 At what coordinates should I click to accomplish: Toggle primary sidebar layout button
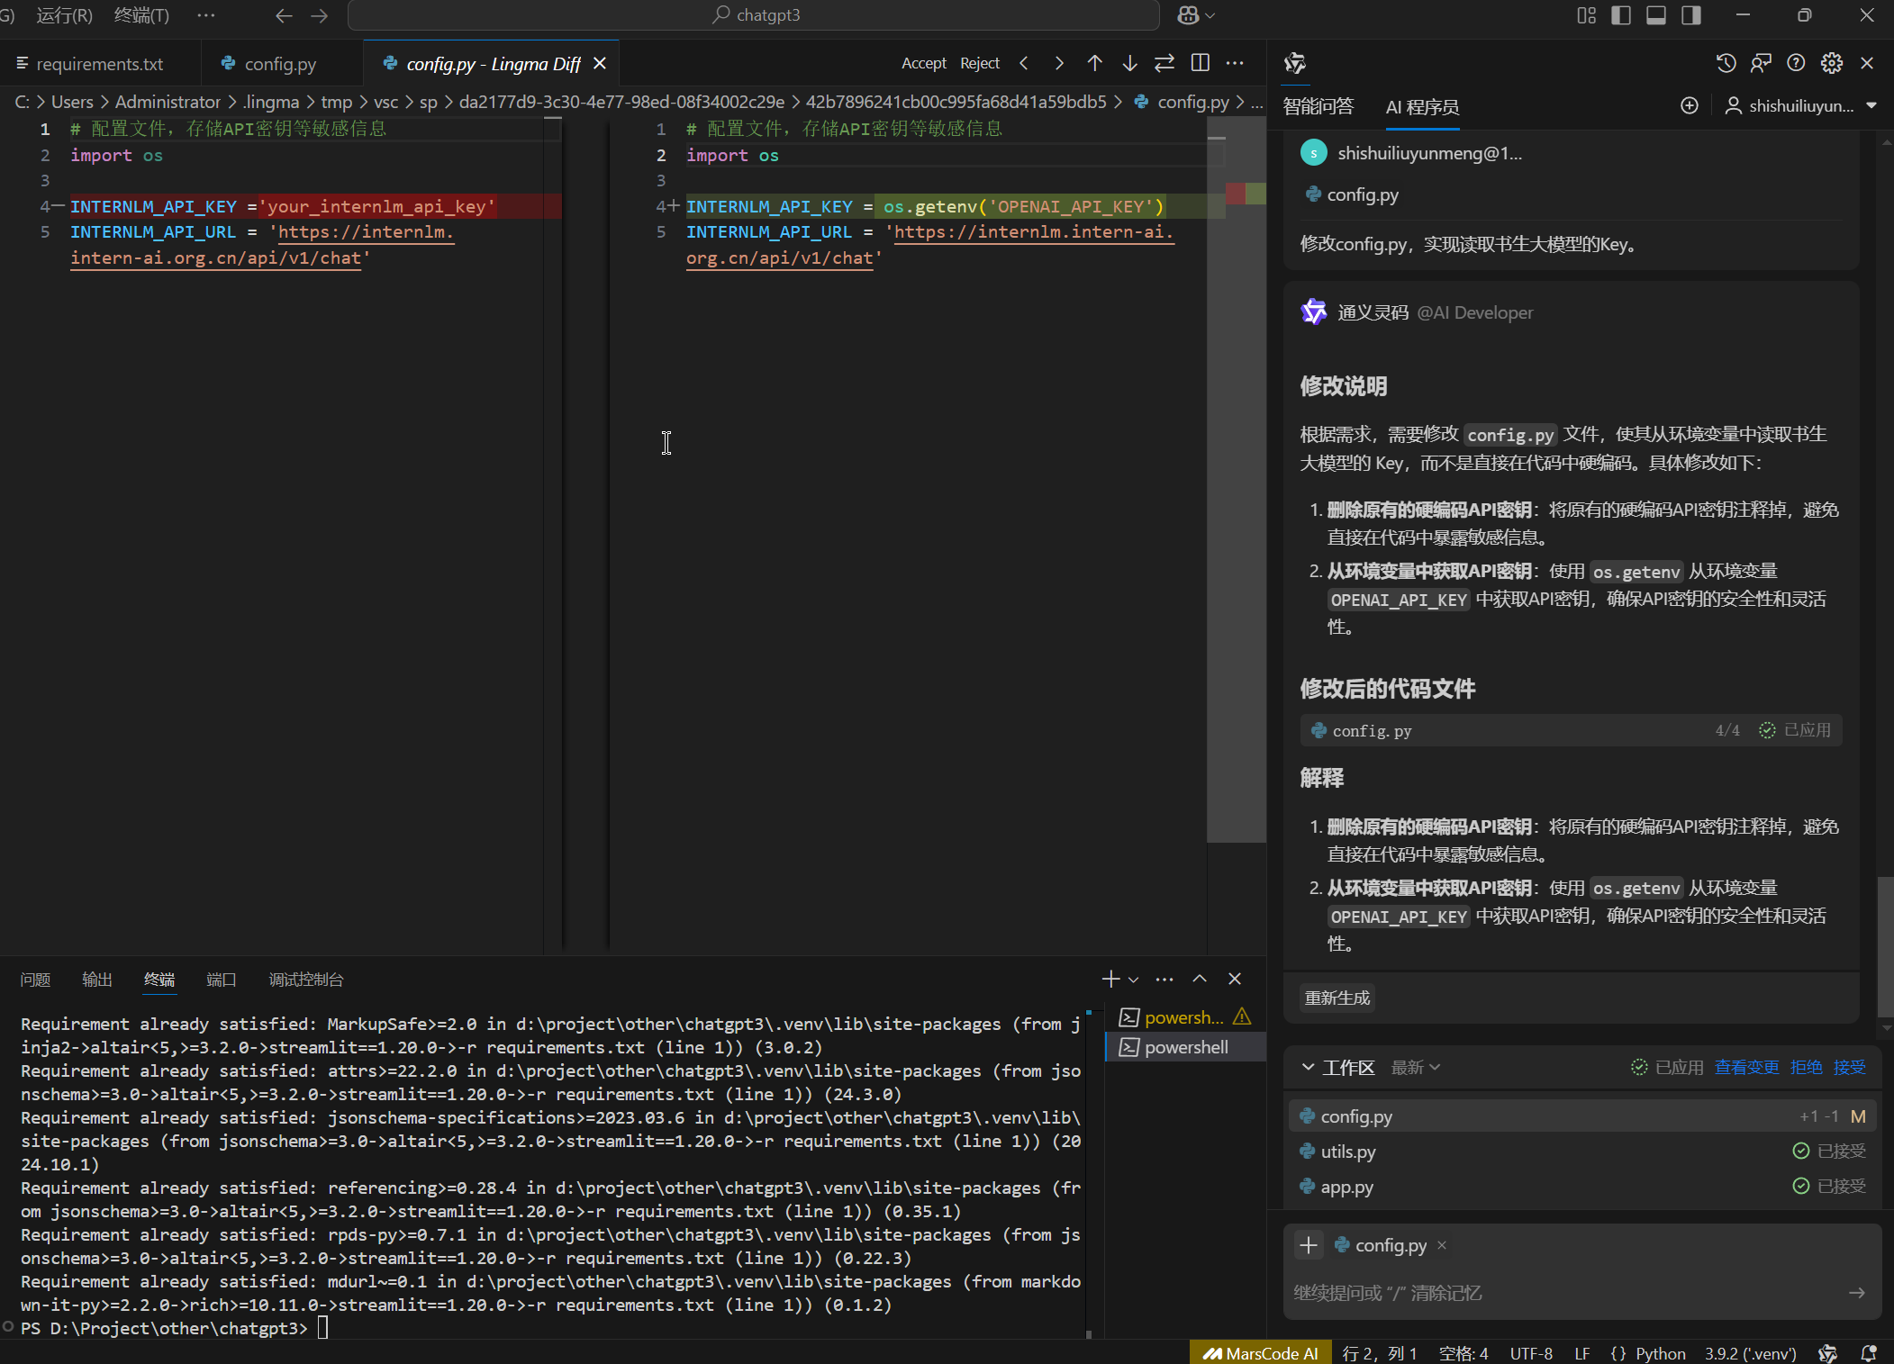tap(1621, 15)
